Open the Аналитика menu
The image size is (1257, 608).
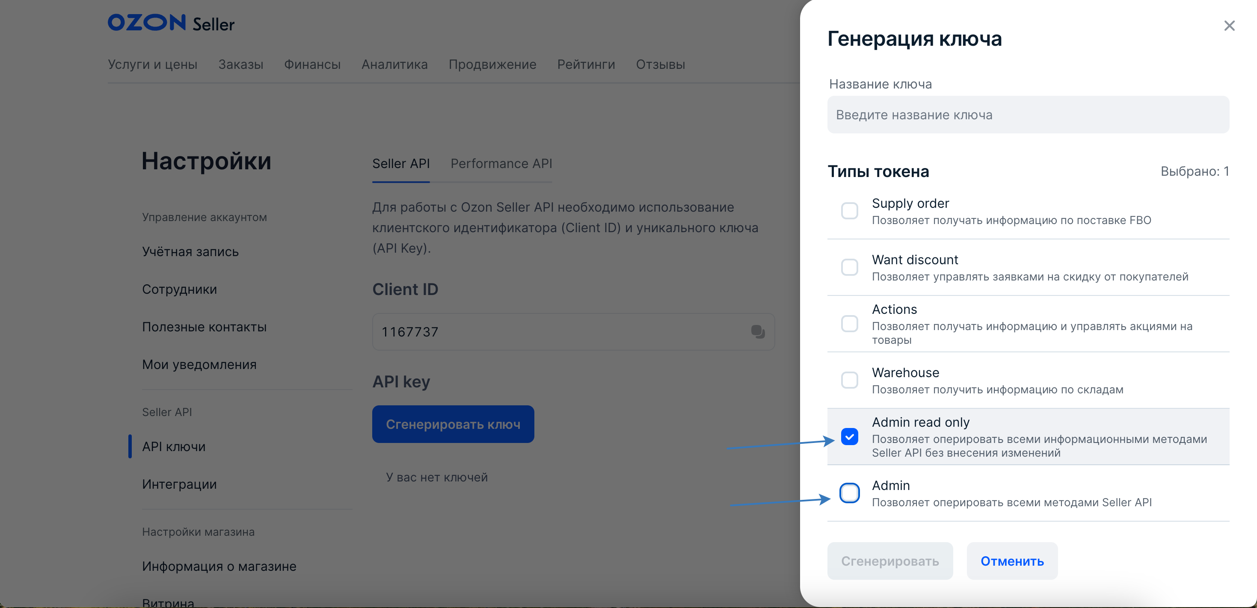(x=394, y=65)
